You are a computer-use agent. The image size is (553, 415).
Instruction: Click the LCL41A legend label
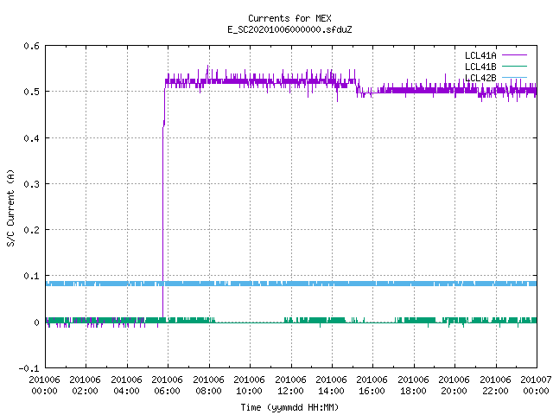pos(480,55)
